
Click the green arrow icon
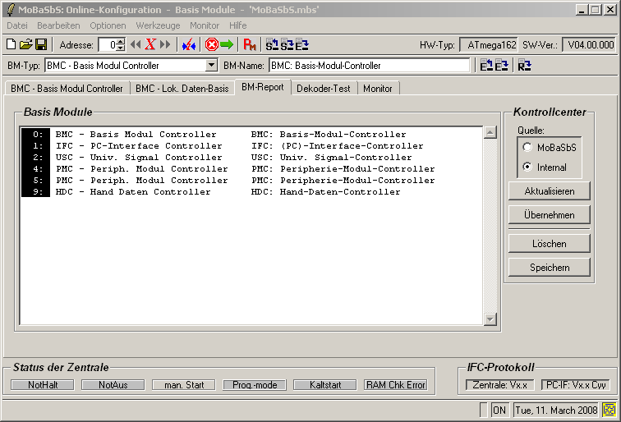tap(227, 45)
